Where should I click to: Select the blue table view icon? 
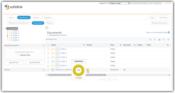155,39
